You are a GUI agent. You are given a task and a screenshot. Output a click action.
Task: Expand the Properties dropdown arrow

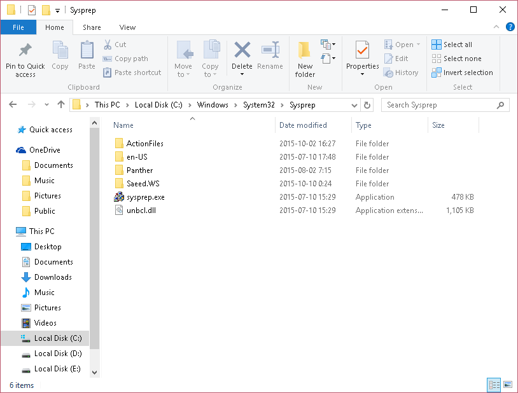(362, 74)
